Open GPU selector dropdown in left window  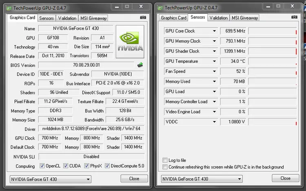pos(51,179)
